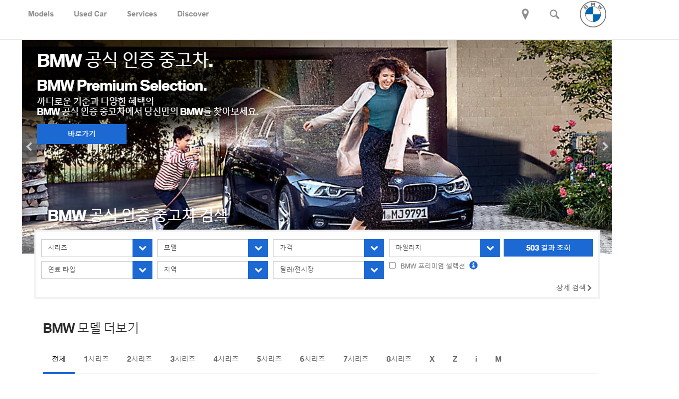
Task: Open the dealer location pin icon
Action: (x=525, y=14)
